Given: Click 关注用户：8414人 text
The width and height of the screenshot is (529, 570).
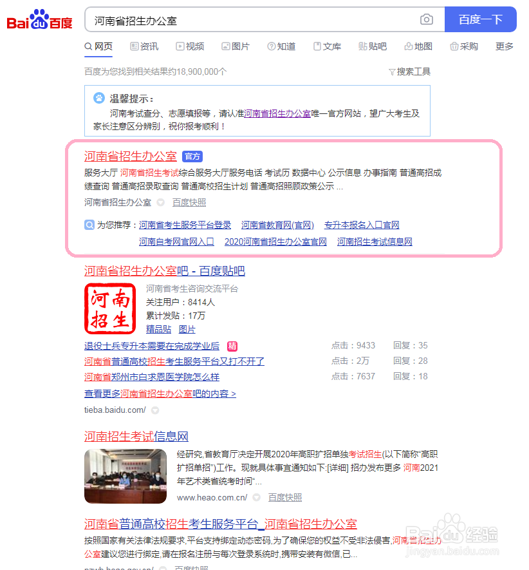Looking at the screenshot, I should click(180, 302).
